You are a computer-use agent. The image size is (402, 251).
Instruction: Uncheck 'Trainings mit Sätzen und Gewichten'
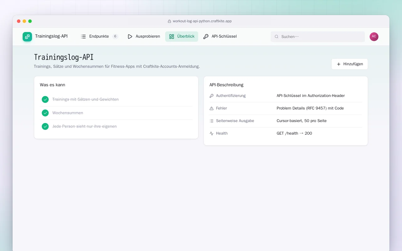[x=45, y=99]
